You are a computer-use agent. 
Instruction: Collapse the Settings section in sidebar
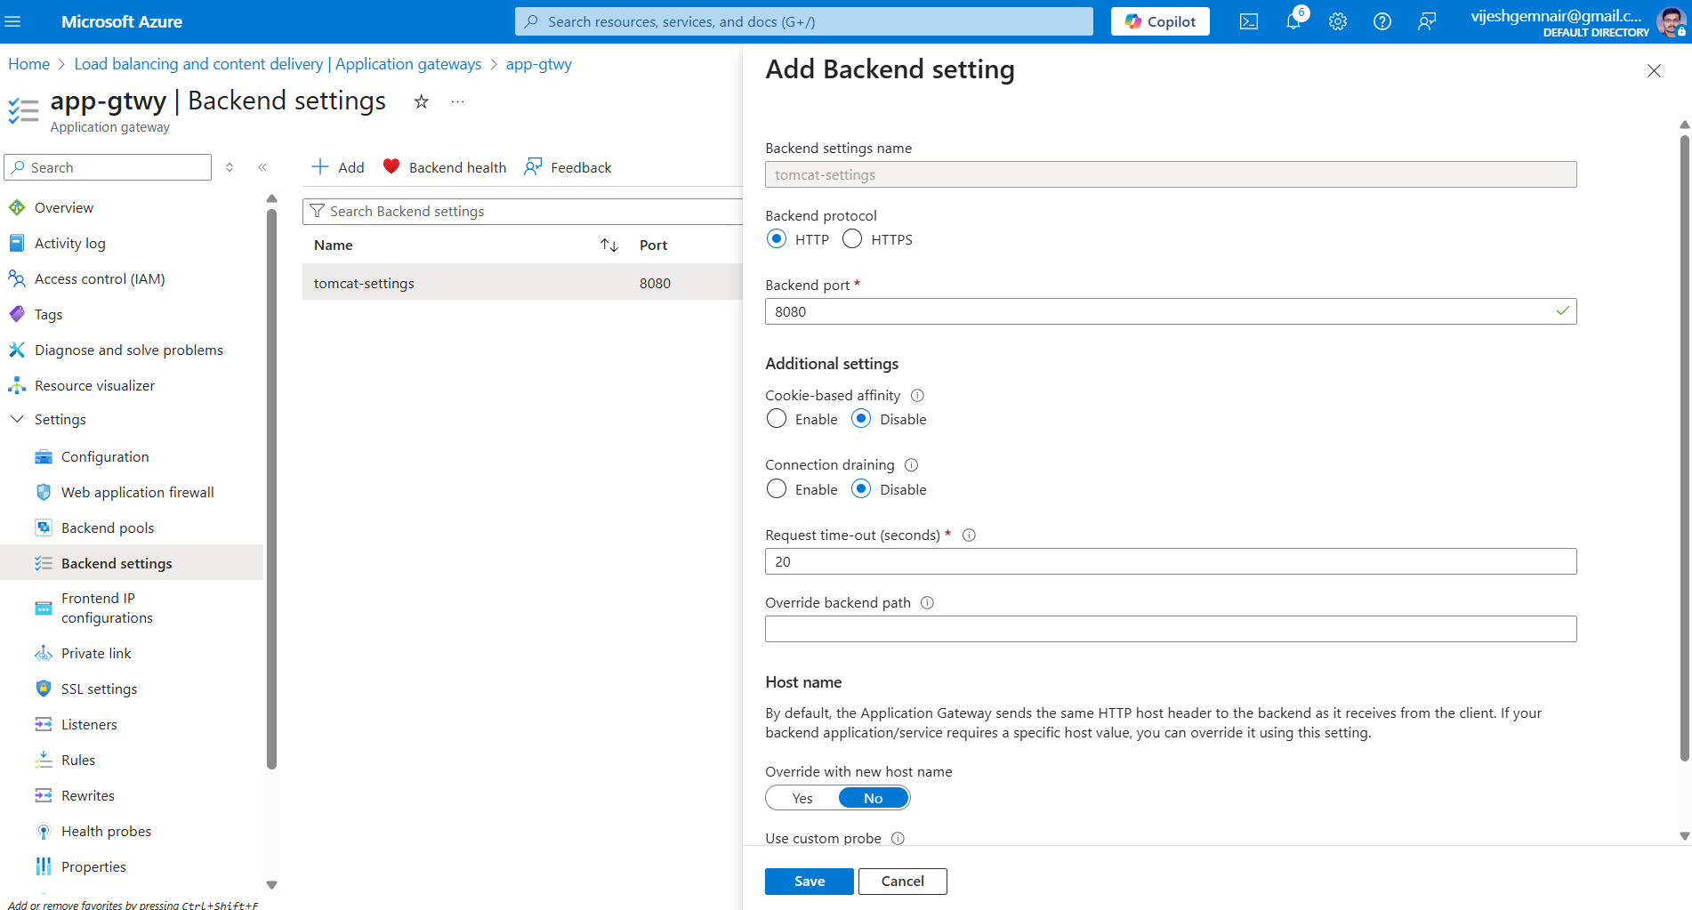(17, 420)
